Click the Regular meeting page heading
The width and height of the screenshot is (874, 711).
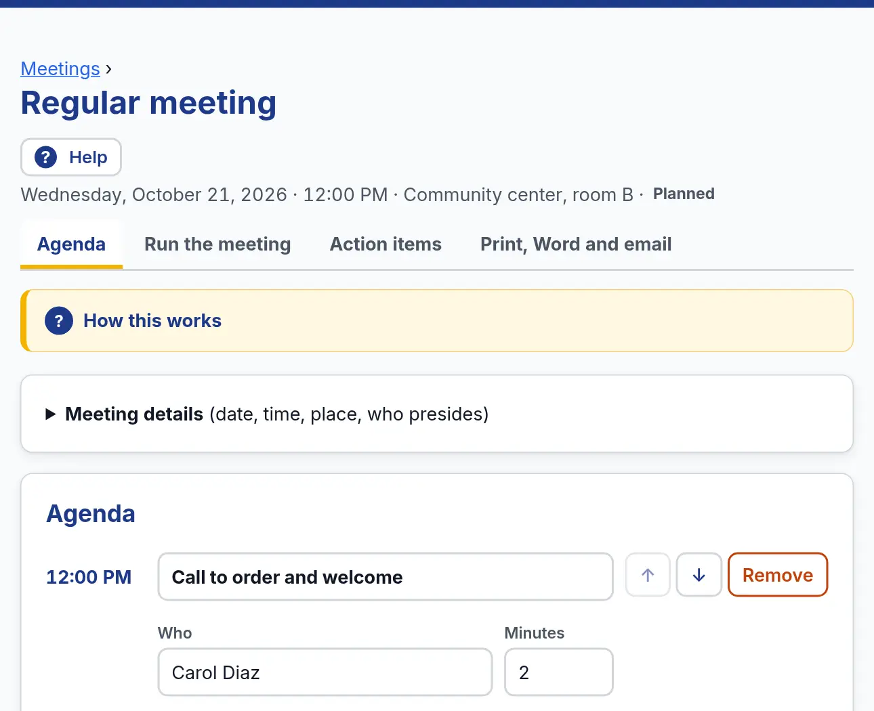148,104
